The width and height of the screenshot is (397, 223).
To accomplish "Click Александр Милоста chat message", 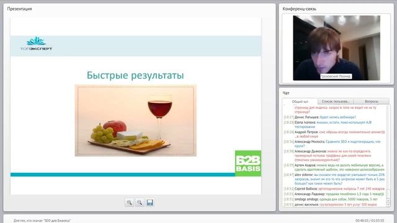I will 332,144.
